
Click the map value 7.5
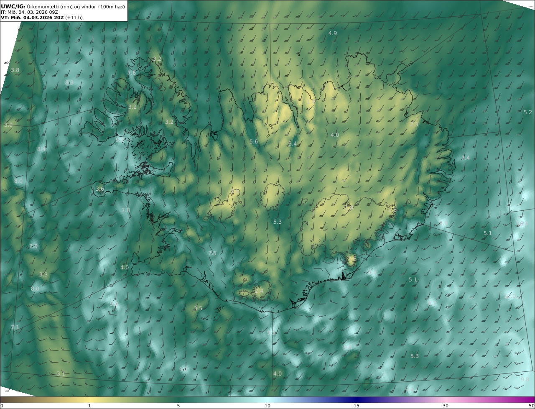coord(212,253)
